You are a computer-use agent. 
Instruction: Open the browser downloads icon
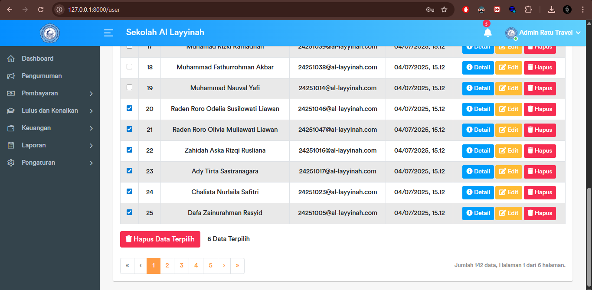[x=552, y=10]
